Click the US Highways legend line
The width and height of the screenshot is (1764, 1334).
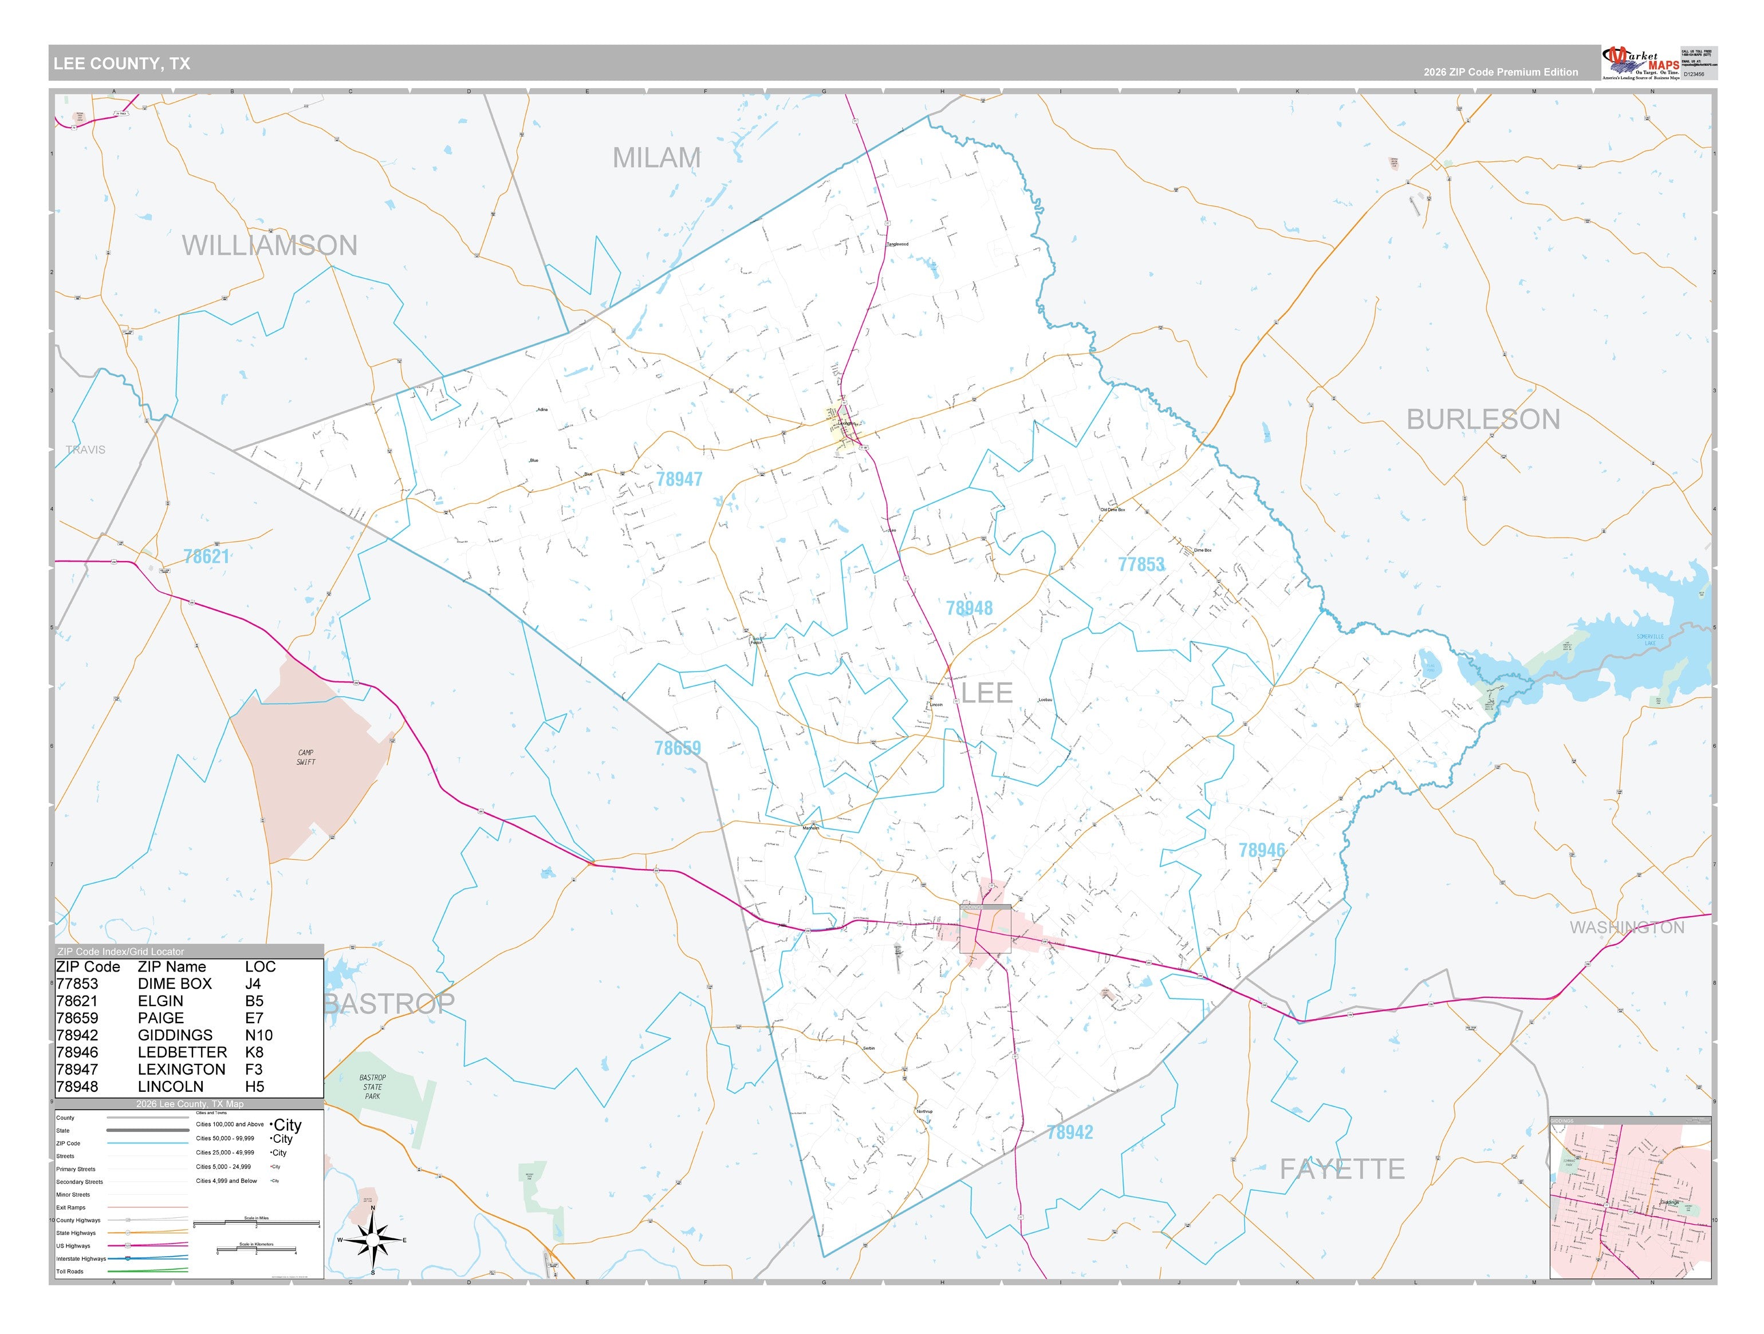tap(148, 1245)
